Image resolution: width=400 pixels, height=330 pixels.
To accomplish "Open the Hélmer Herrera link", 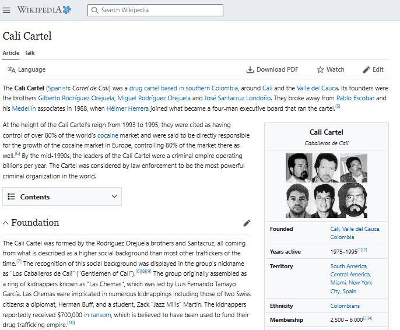I will point(128,108).
